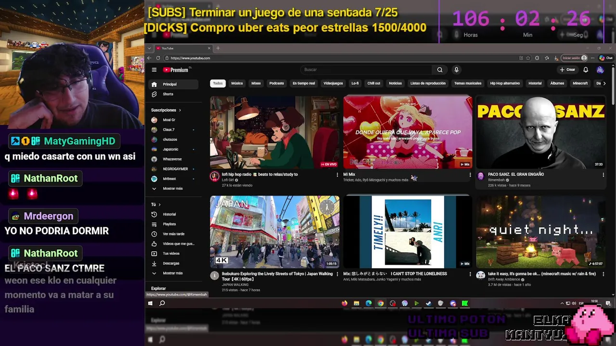Expand the Tú section chevron
The height and width of the screenshot is (346, 616).
[x=160, y=204]
